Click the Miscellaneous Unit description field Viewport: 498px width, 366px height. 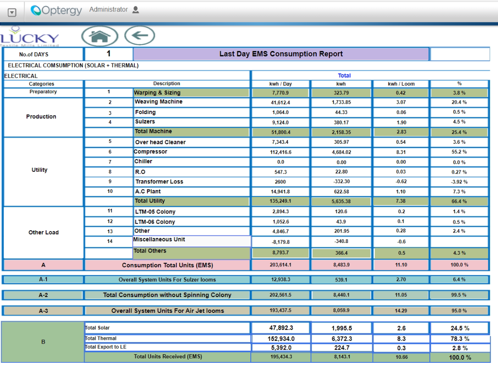[x=191, y=241]
